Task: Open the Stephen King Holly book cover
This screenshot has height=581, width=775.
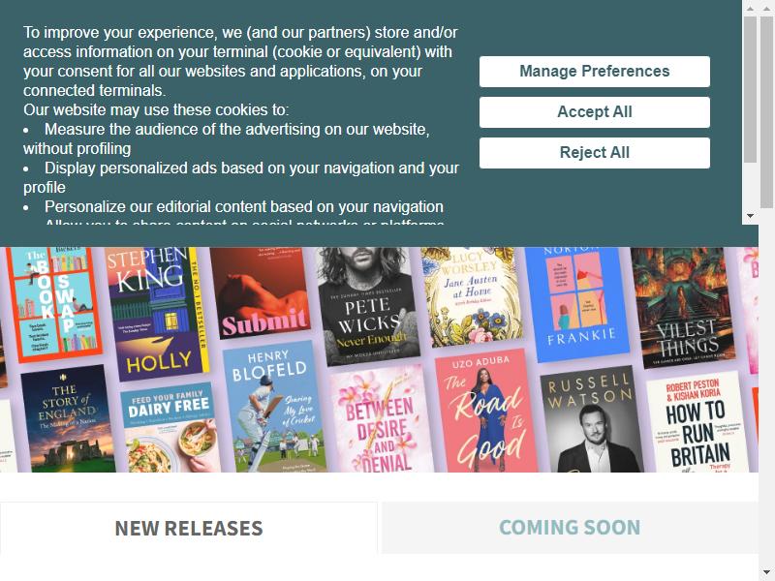Action: coord(156,312)
